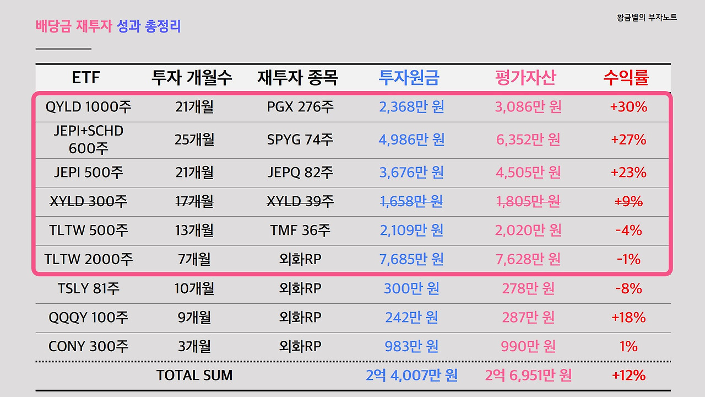Click the title '배당금 재투자 성과 총정리'

pyautogui.click(x=108, y=26)
